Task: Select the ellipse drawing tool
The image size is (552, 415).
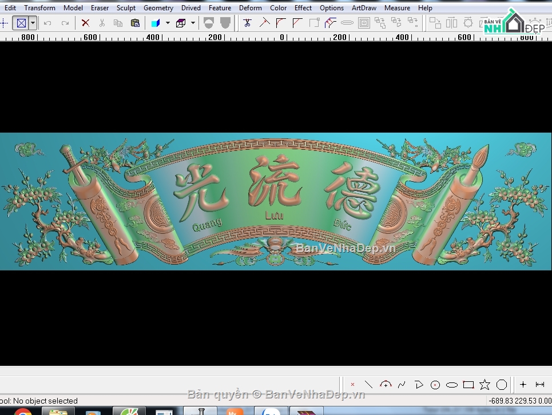Action: coord(452,385)
